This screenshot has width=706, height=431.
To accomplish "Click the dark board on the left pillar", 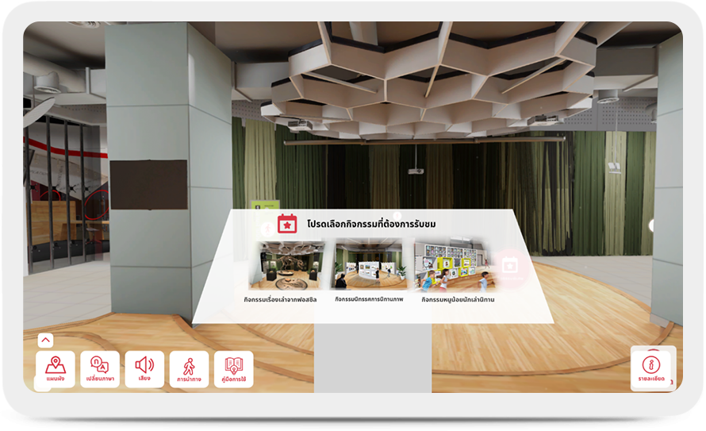I will [148, 185].
